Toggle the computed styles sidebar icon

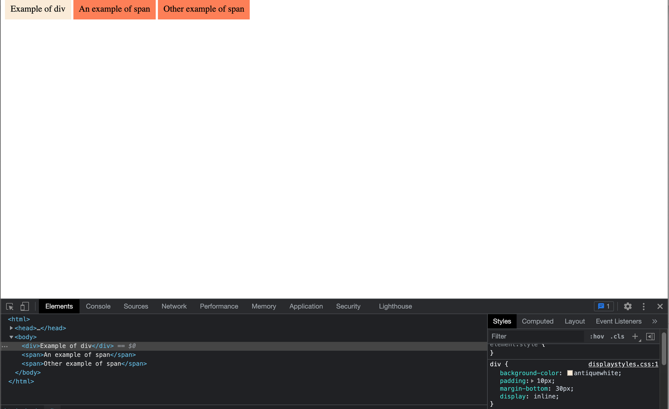click(650, 336)
